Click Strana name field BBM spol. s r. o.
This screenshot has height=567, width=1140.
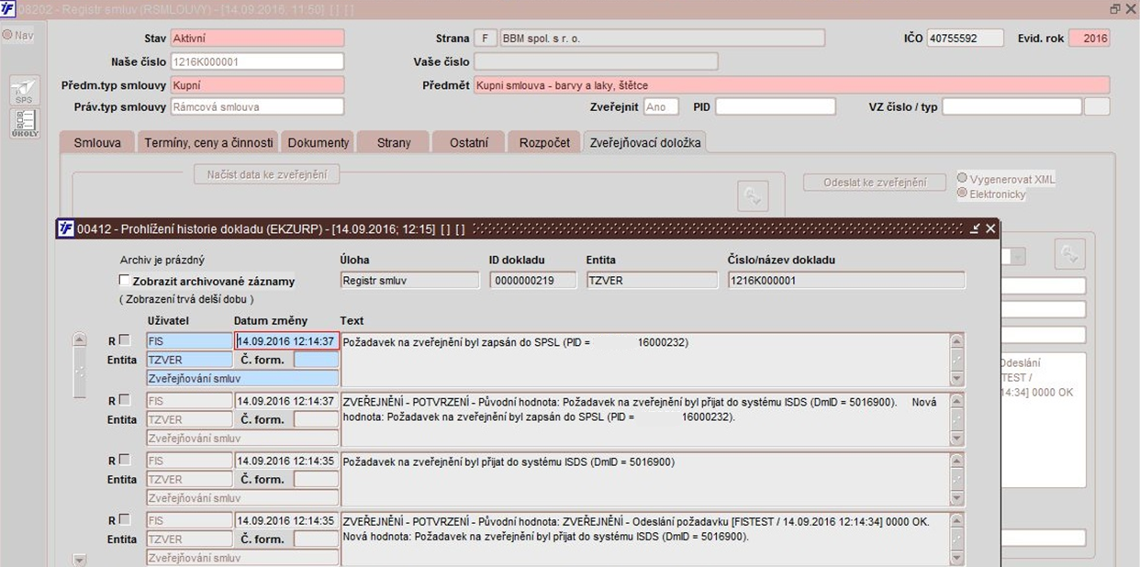662,39
